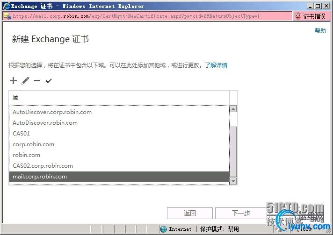Select AutoDiscover.robin.com row

tap(119, 122)
